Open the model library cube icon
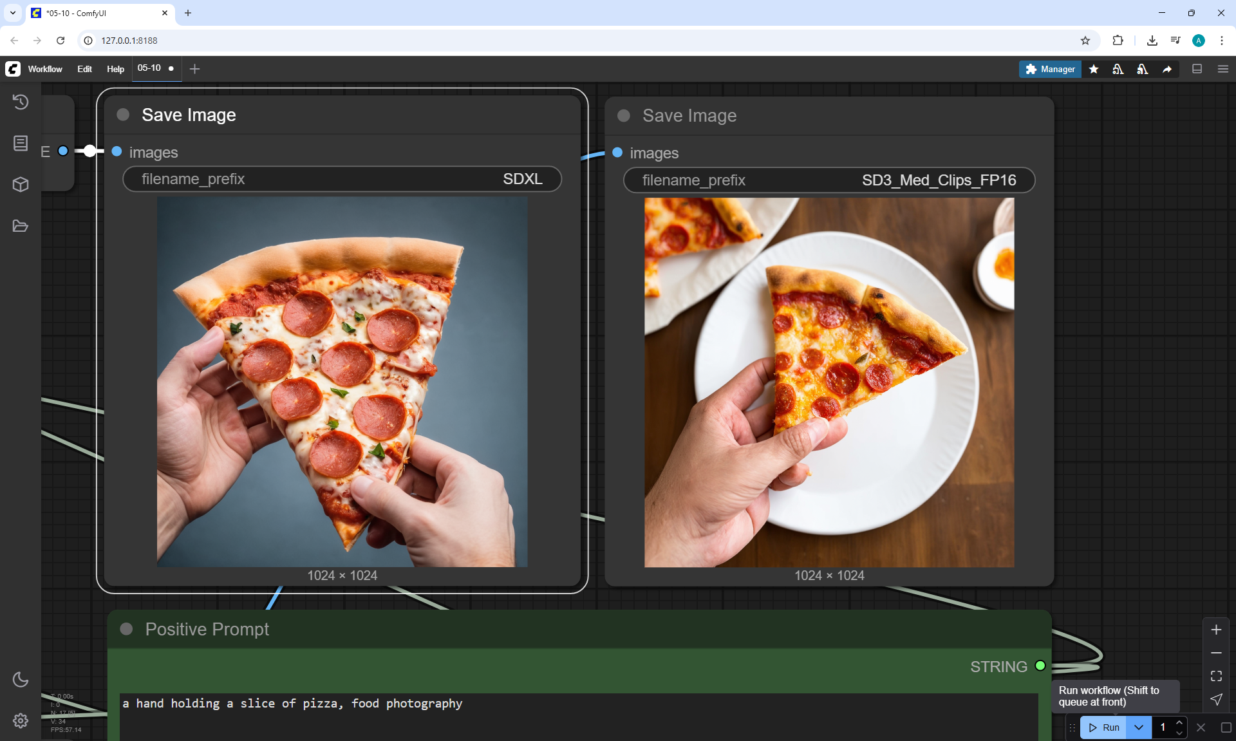This screenshot has width=1236, height=741. tap(21, 185)
